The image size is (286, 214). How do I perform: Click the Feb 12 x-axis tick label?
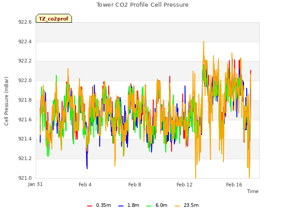click(x=185, y=185)
